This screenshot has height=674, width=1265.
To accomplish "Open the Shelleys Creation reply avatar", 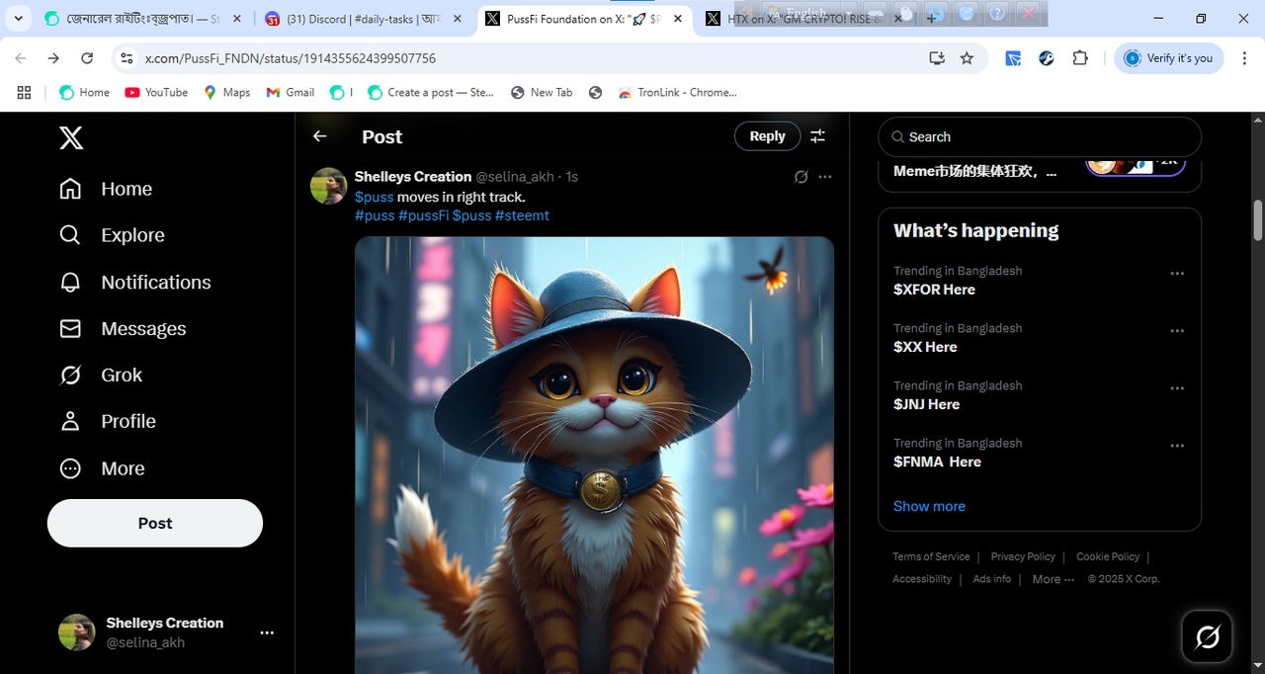I will pos(329,186).
